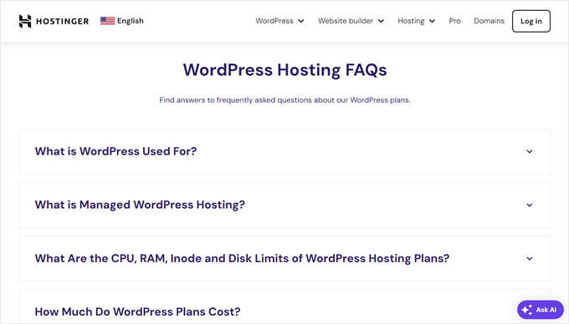Viewport: 569px width, 324px height.
Task: Click the US flag language icon
Action: point(107,21)
